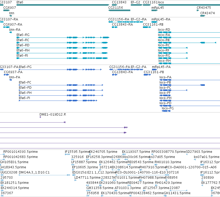220x197 pixels.
Task: Select the CG31156-PA protein label
Action: 120,67
